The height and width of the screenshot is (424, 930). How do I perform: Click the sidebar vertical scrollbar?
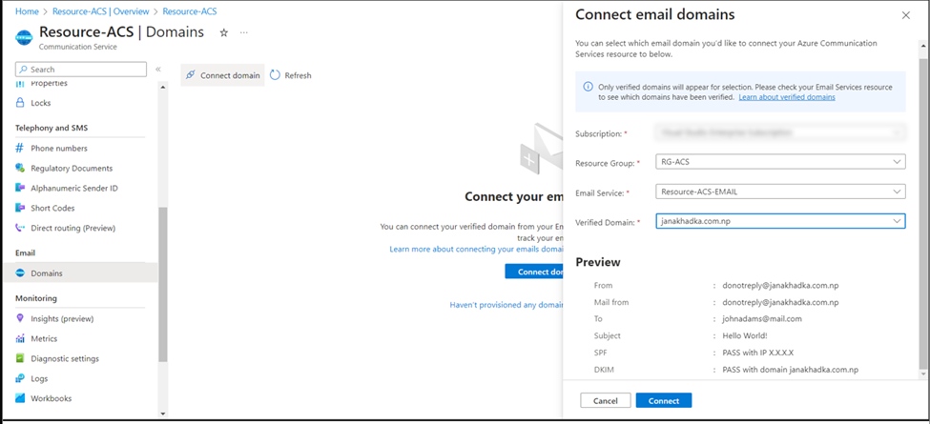tap(163, 284)
